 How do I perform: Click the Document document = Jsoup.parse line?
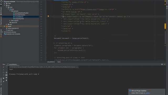click(x=71, y=38)
